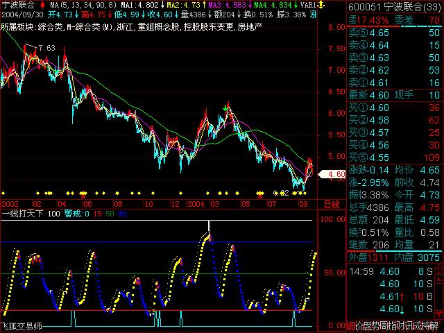Open the 讯 tab
The height and width of the screenshot is (333, 444).
[409, 326]
